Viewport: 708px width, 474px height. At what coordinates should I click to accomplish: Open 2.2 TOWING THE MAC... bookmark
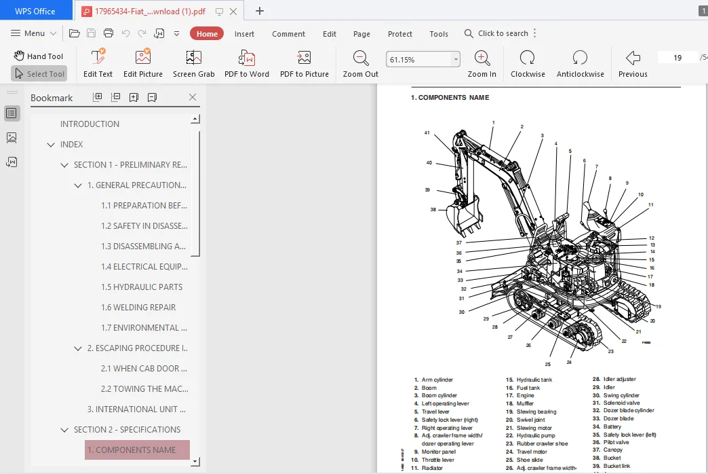[144, 388]
